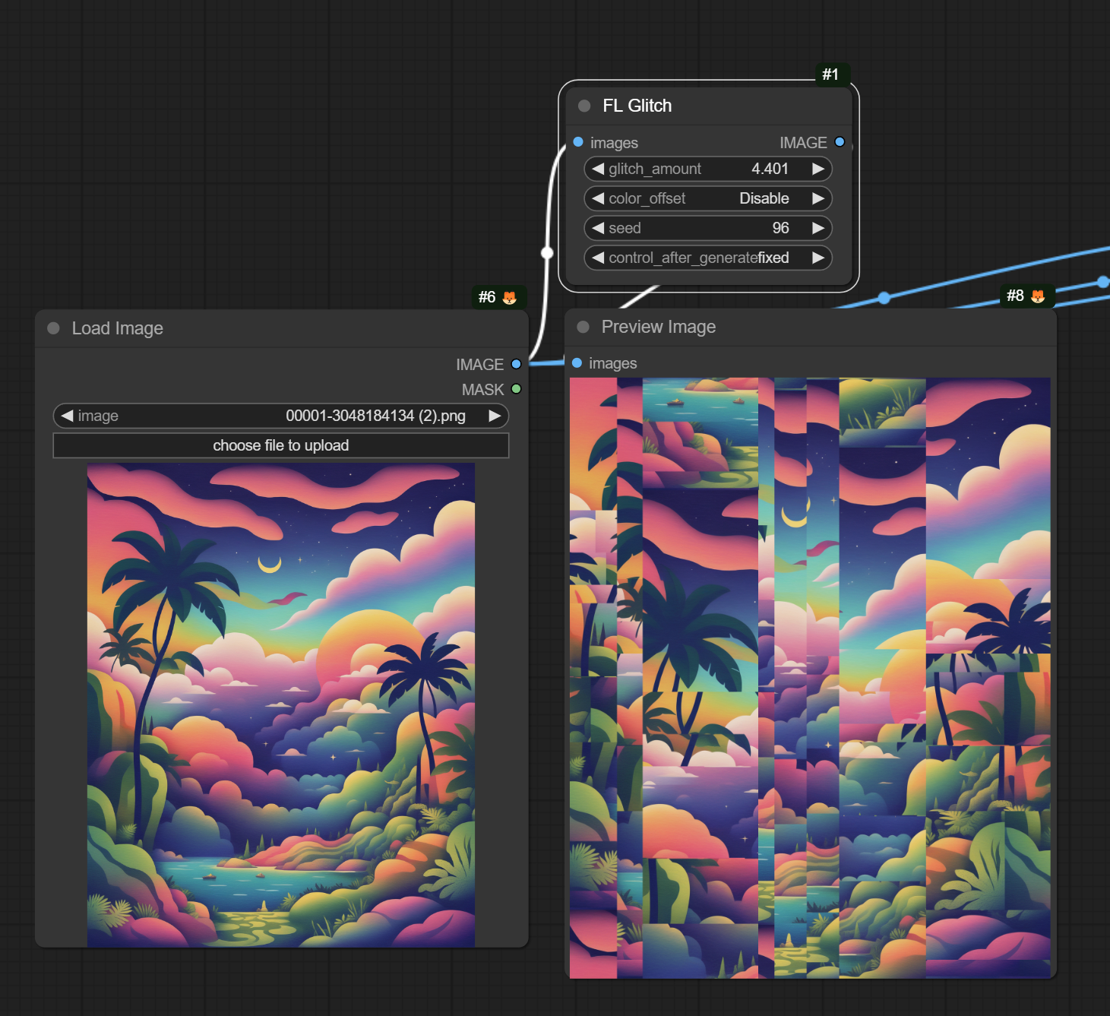Select next image file with right arrow

coord(495,416)
